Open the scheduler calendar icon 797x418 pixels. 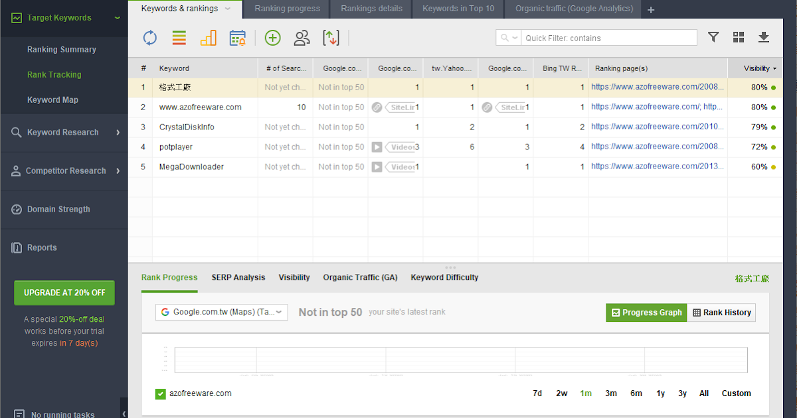[238, 38]
